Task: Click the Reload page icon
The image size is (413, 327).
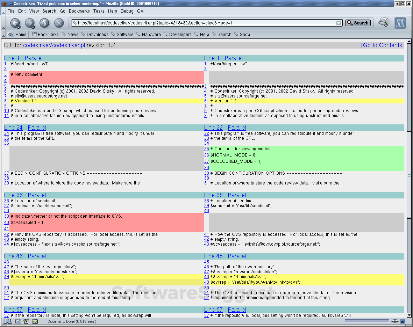Action: click(x=44, y=23)
